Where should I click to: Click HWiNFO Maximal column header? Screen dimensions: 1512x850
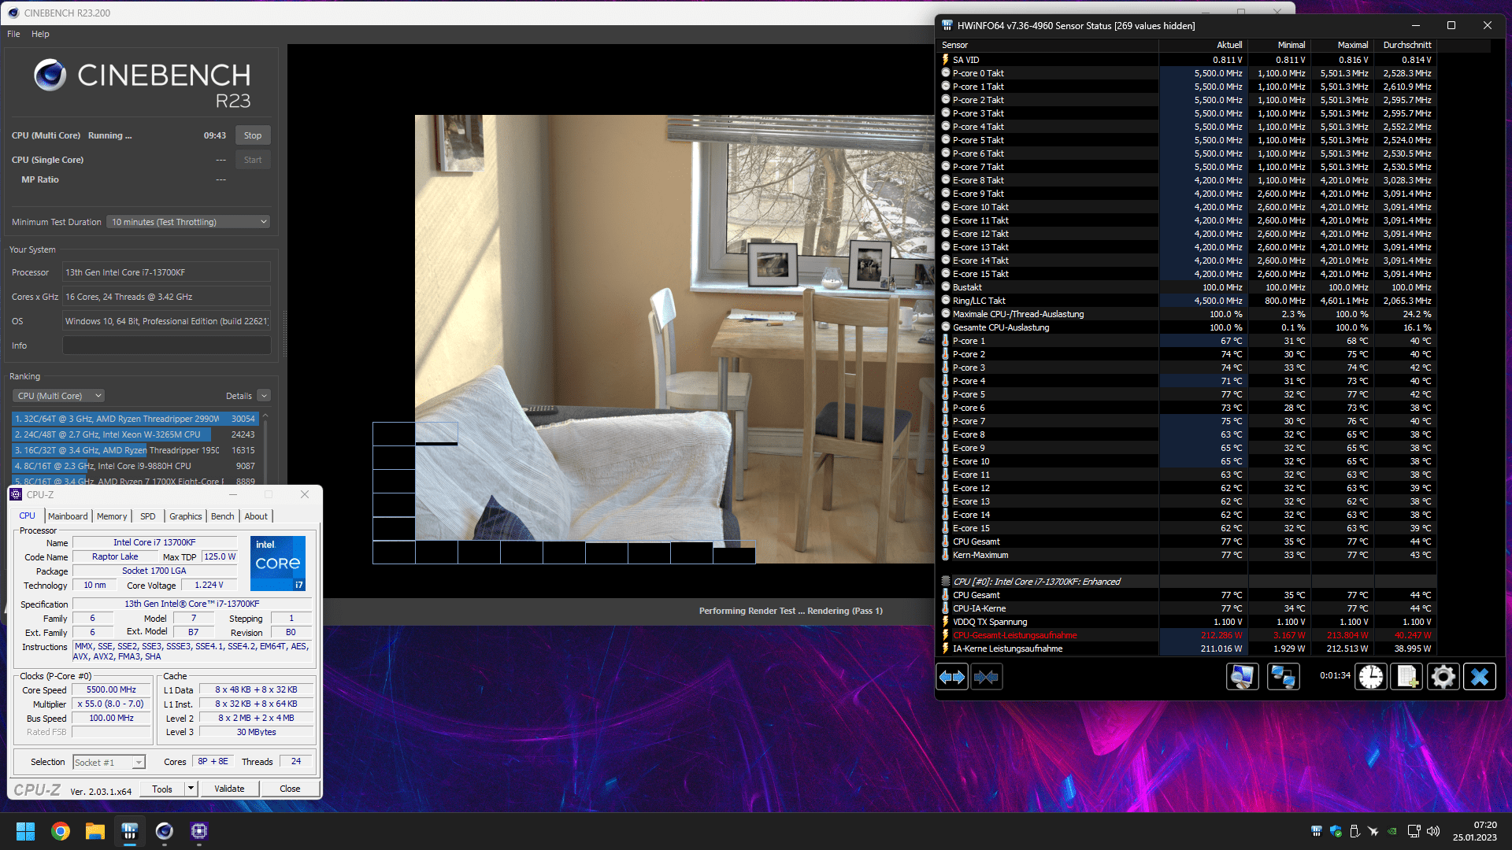pyautogui.click(x=1342, y=45)
